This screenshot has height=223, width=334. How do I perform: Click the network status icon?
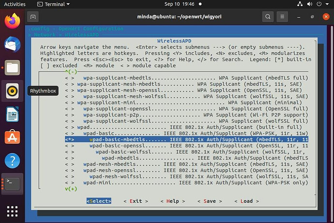300,4
